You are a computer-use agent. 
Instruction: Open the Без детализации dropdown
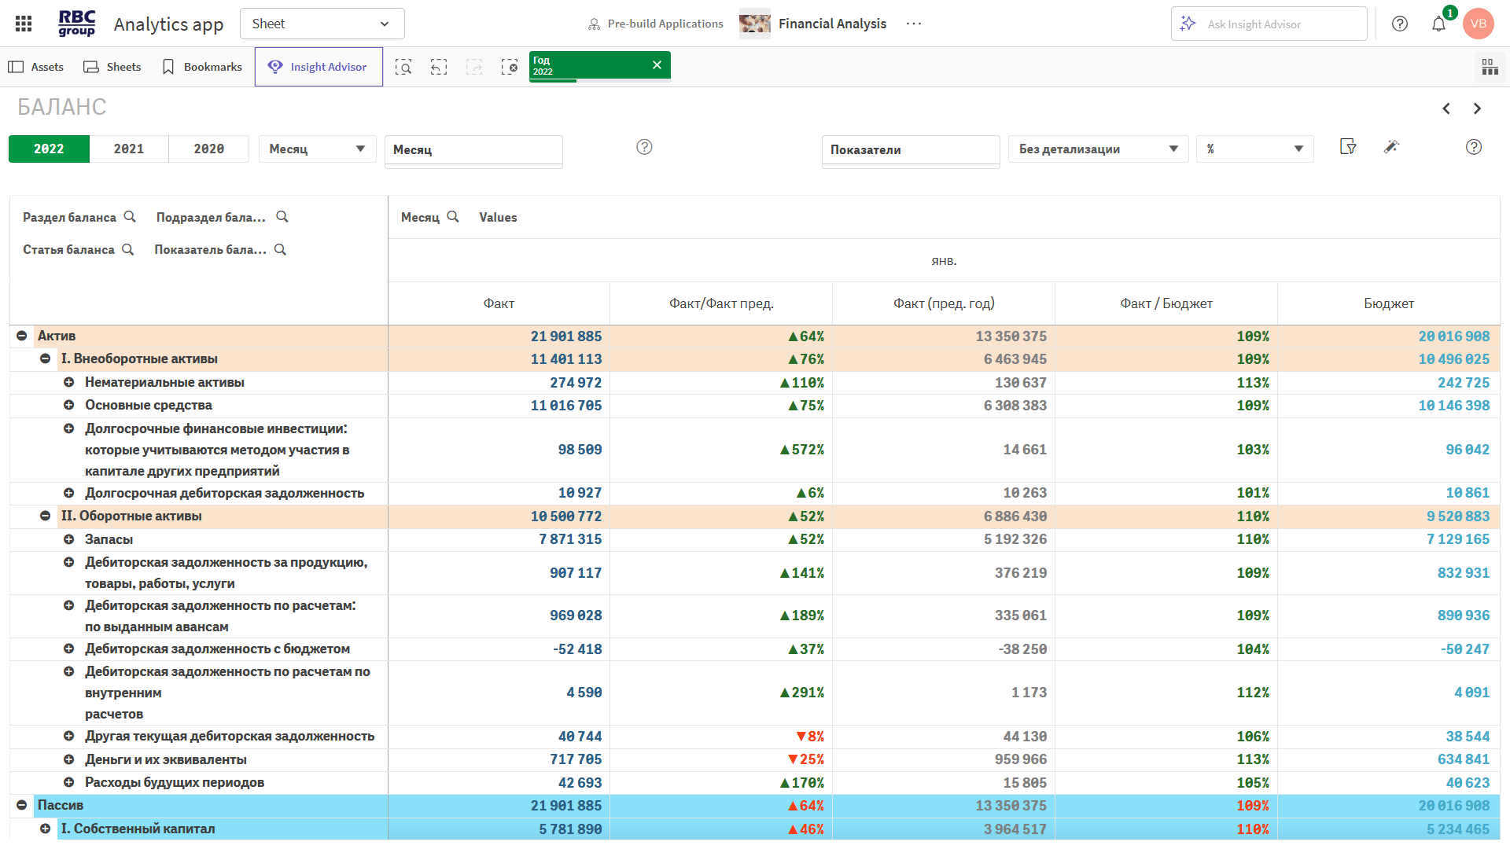click(x=1097, y=149)
